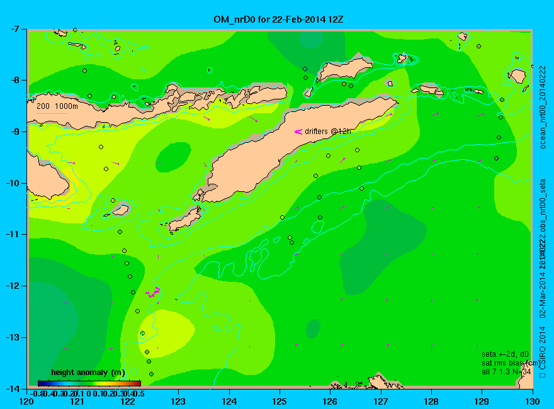Click the '-14' latitude axis label

(13, 388)
